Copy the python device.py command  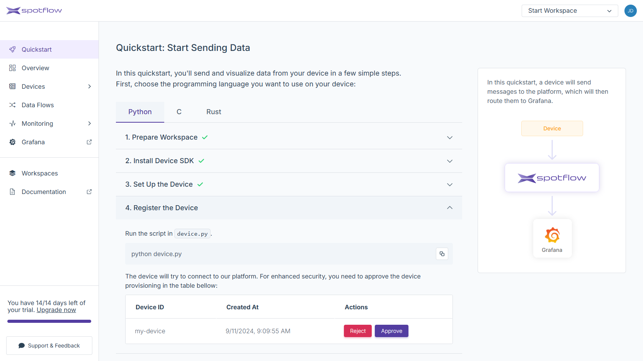pos(442,254)
